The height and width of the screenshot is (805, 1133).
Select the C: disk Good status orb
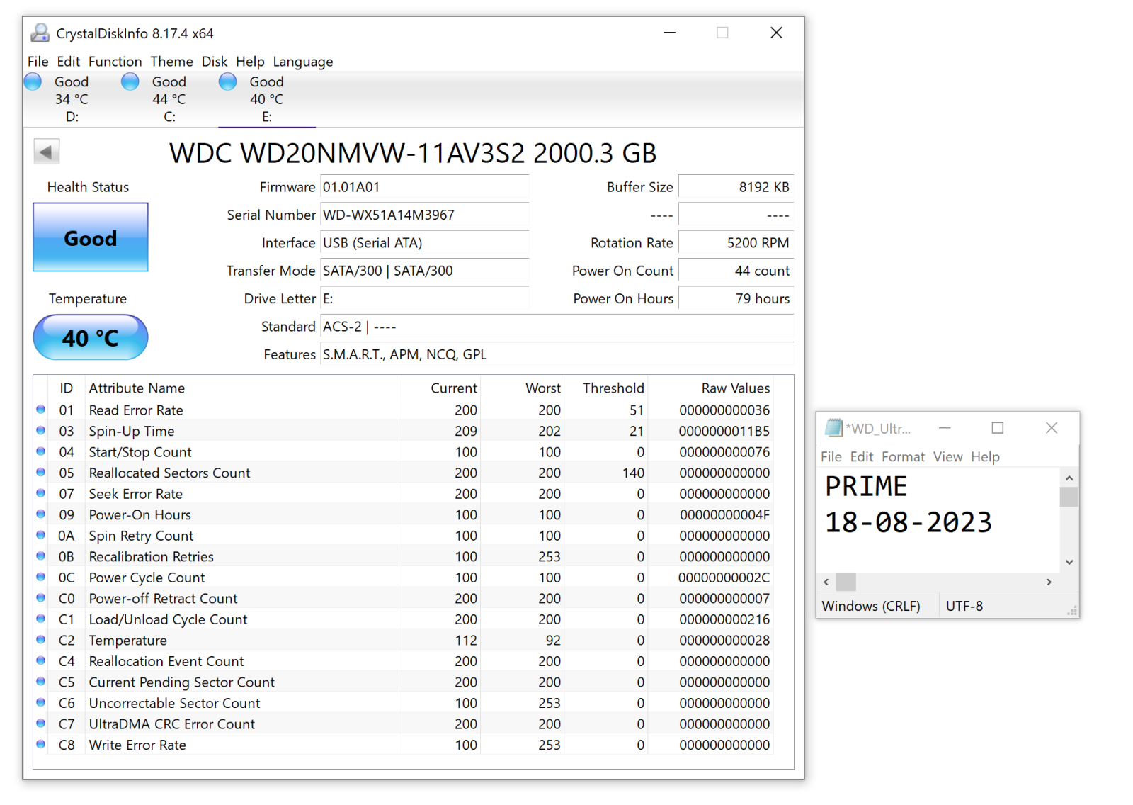pyautogui.click(x=130, y=82)
